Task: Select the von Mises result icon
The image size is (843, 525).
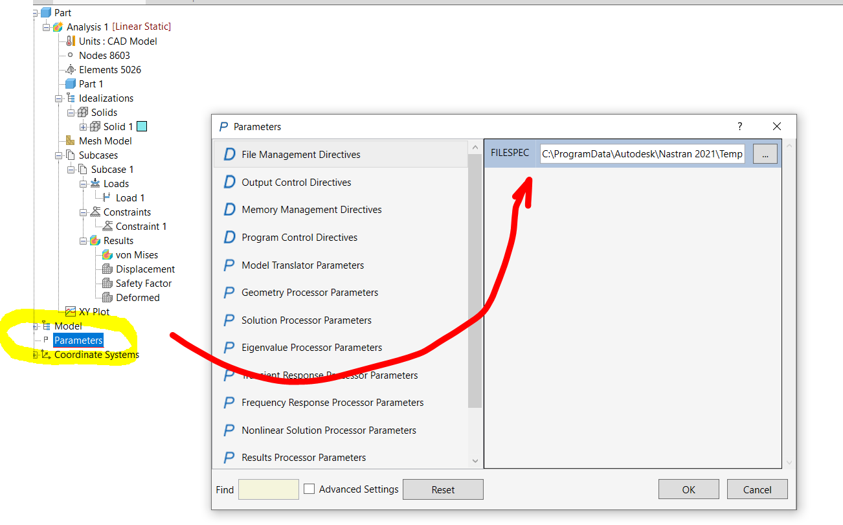Action: pyautogui.click(x=106, y=254)
